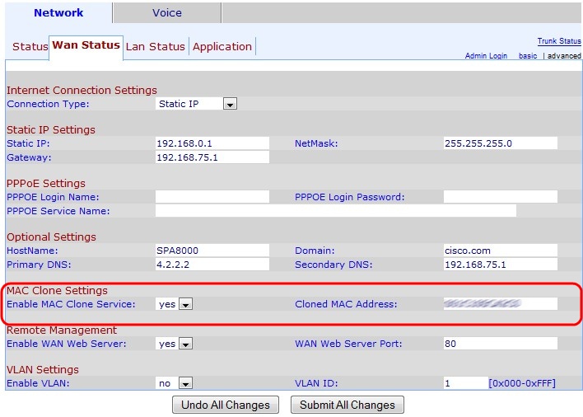The height and width of the screenshot is (417, 583).
Task: Click the Internet Connection Settings heading
Action: click(82, 91)
